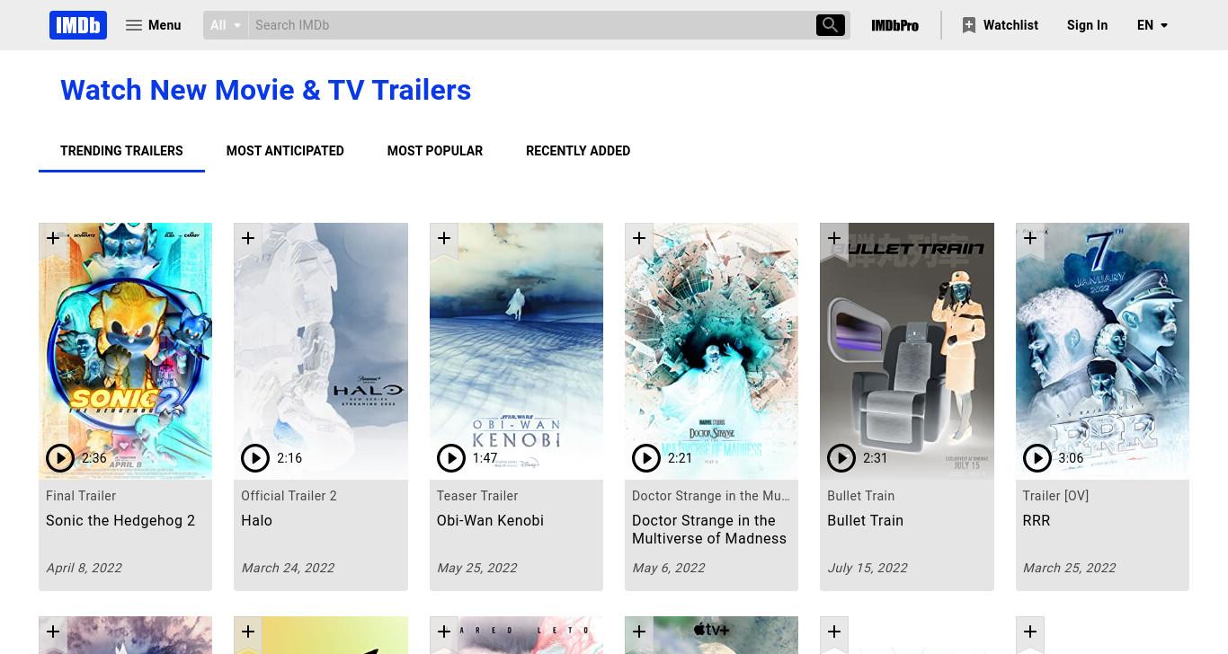Click the Sonic the Hedgehog 2 poster

126,350
